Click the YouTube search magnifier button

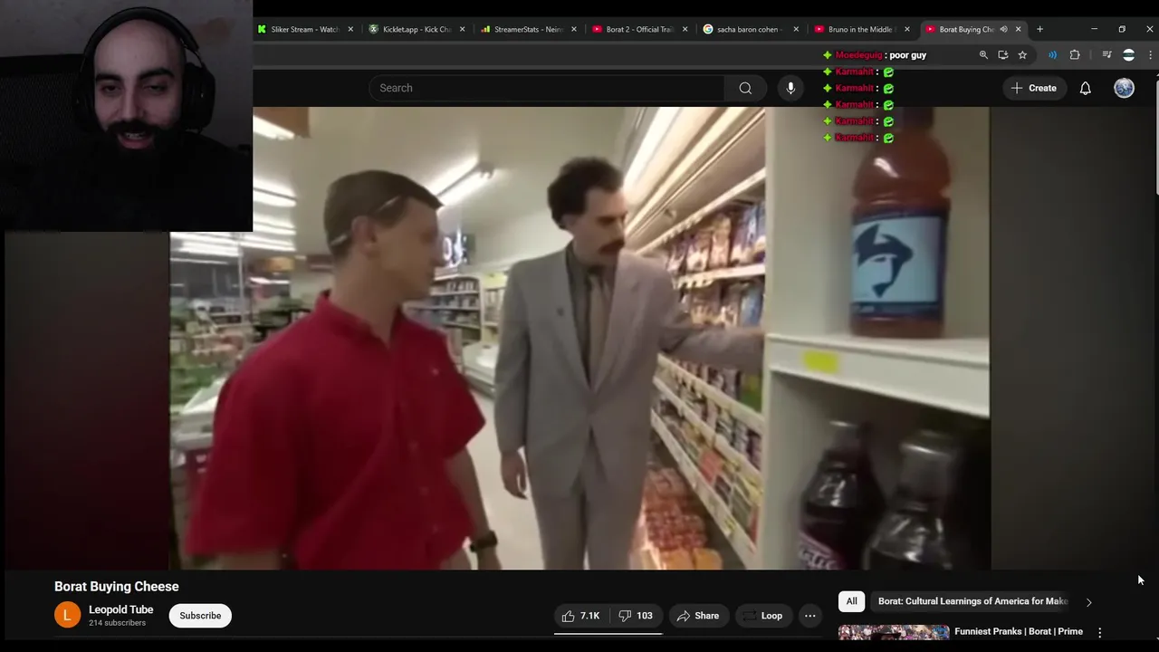tap(745, 88)
